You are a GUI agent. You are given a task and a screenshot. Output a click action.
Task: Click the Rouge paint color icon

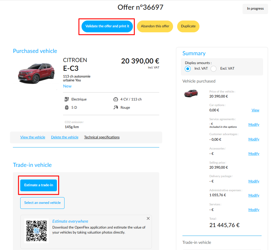point(116,108)
